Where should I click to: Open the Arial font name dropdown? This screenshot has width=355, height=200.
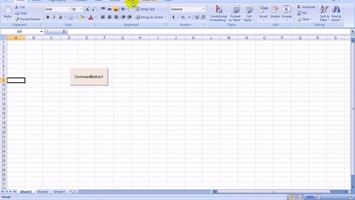pos(69,9)
